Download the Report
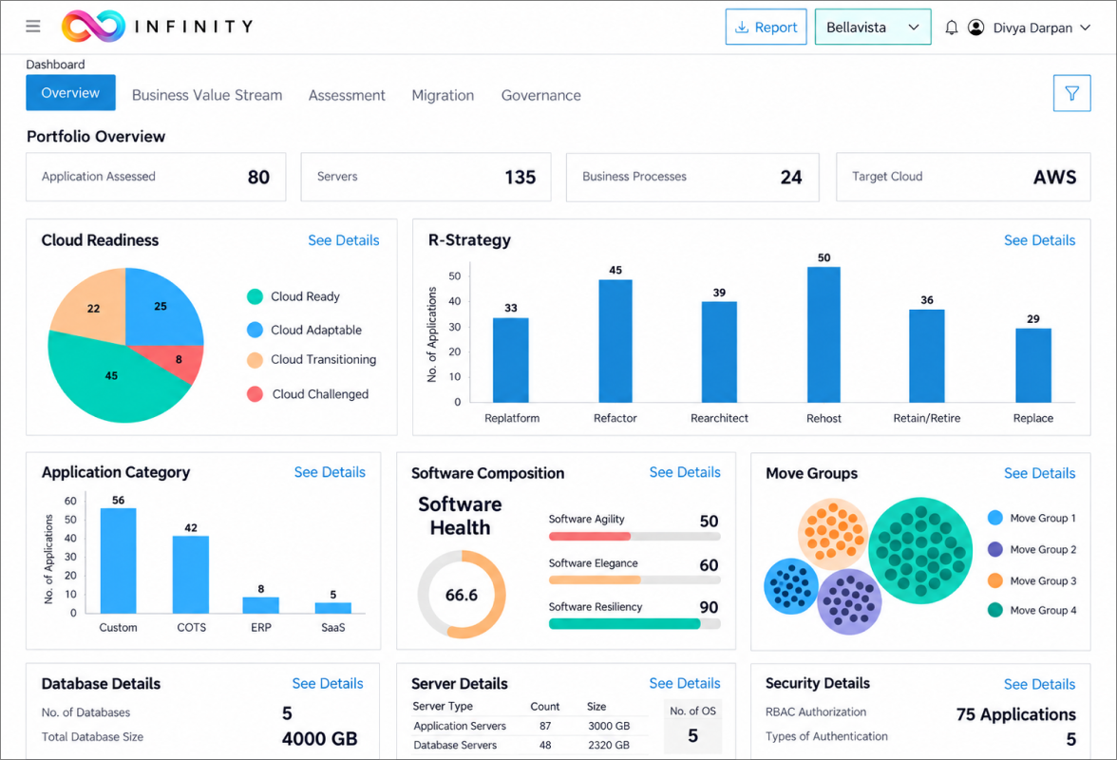1117x760 pixels. (x=766, y=27)
